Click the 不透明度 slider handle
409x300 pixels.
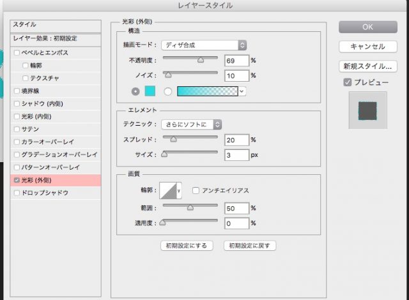pos(200,59)
